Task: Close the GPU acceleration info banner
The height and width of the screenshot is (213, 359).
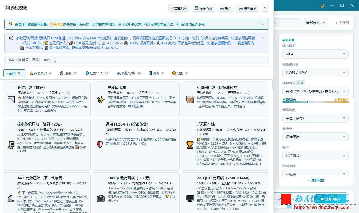Action: (262, 38)
